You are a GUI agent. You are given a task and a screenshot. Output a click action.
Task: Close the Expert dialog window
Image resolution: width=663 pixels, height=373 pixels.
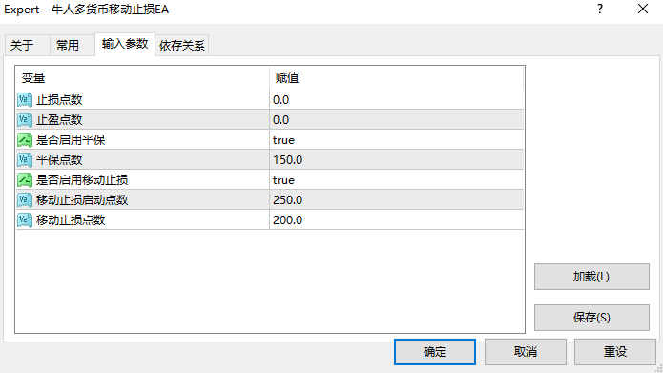(643, 9)
